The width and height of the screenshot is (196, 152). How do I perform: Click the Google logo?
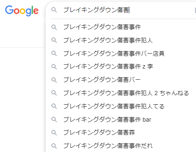point(22,11)
